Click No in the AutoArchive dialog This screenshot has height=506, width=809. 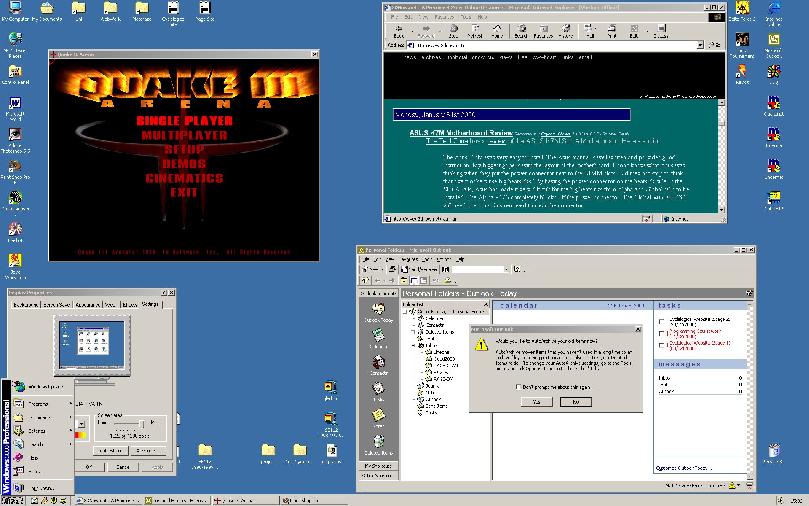576,402
